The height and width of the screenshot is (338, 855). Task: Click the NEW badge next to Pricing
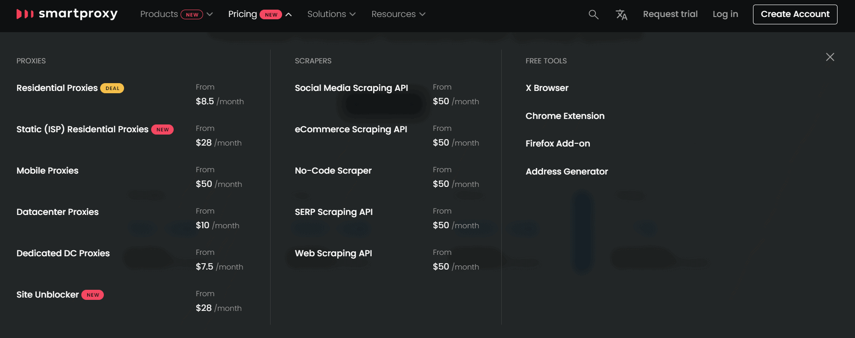271,15
